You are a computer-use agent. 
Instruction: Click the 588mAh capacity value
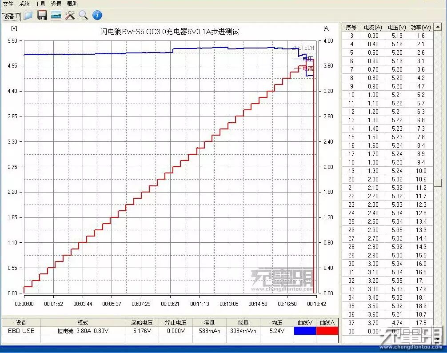pyautogui.click(x=210, y=331)
